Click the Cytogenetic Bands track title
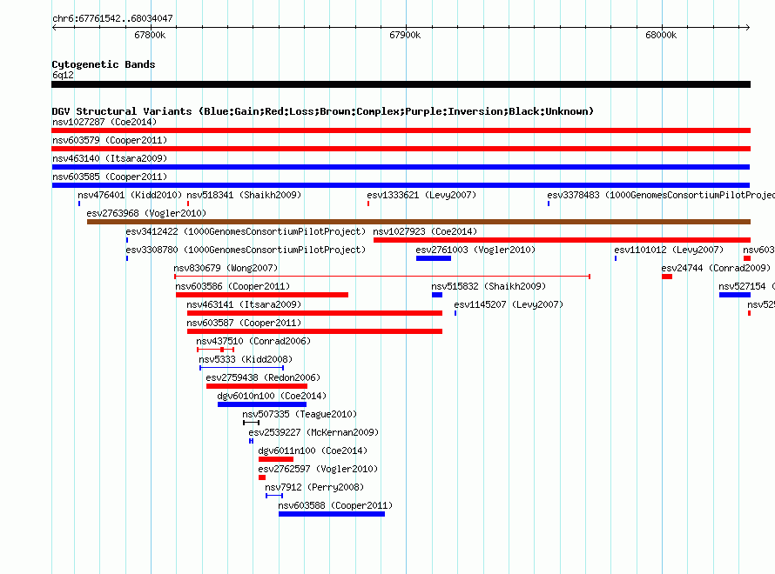 click(x=104, y=64)
